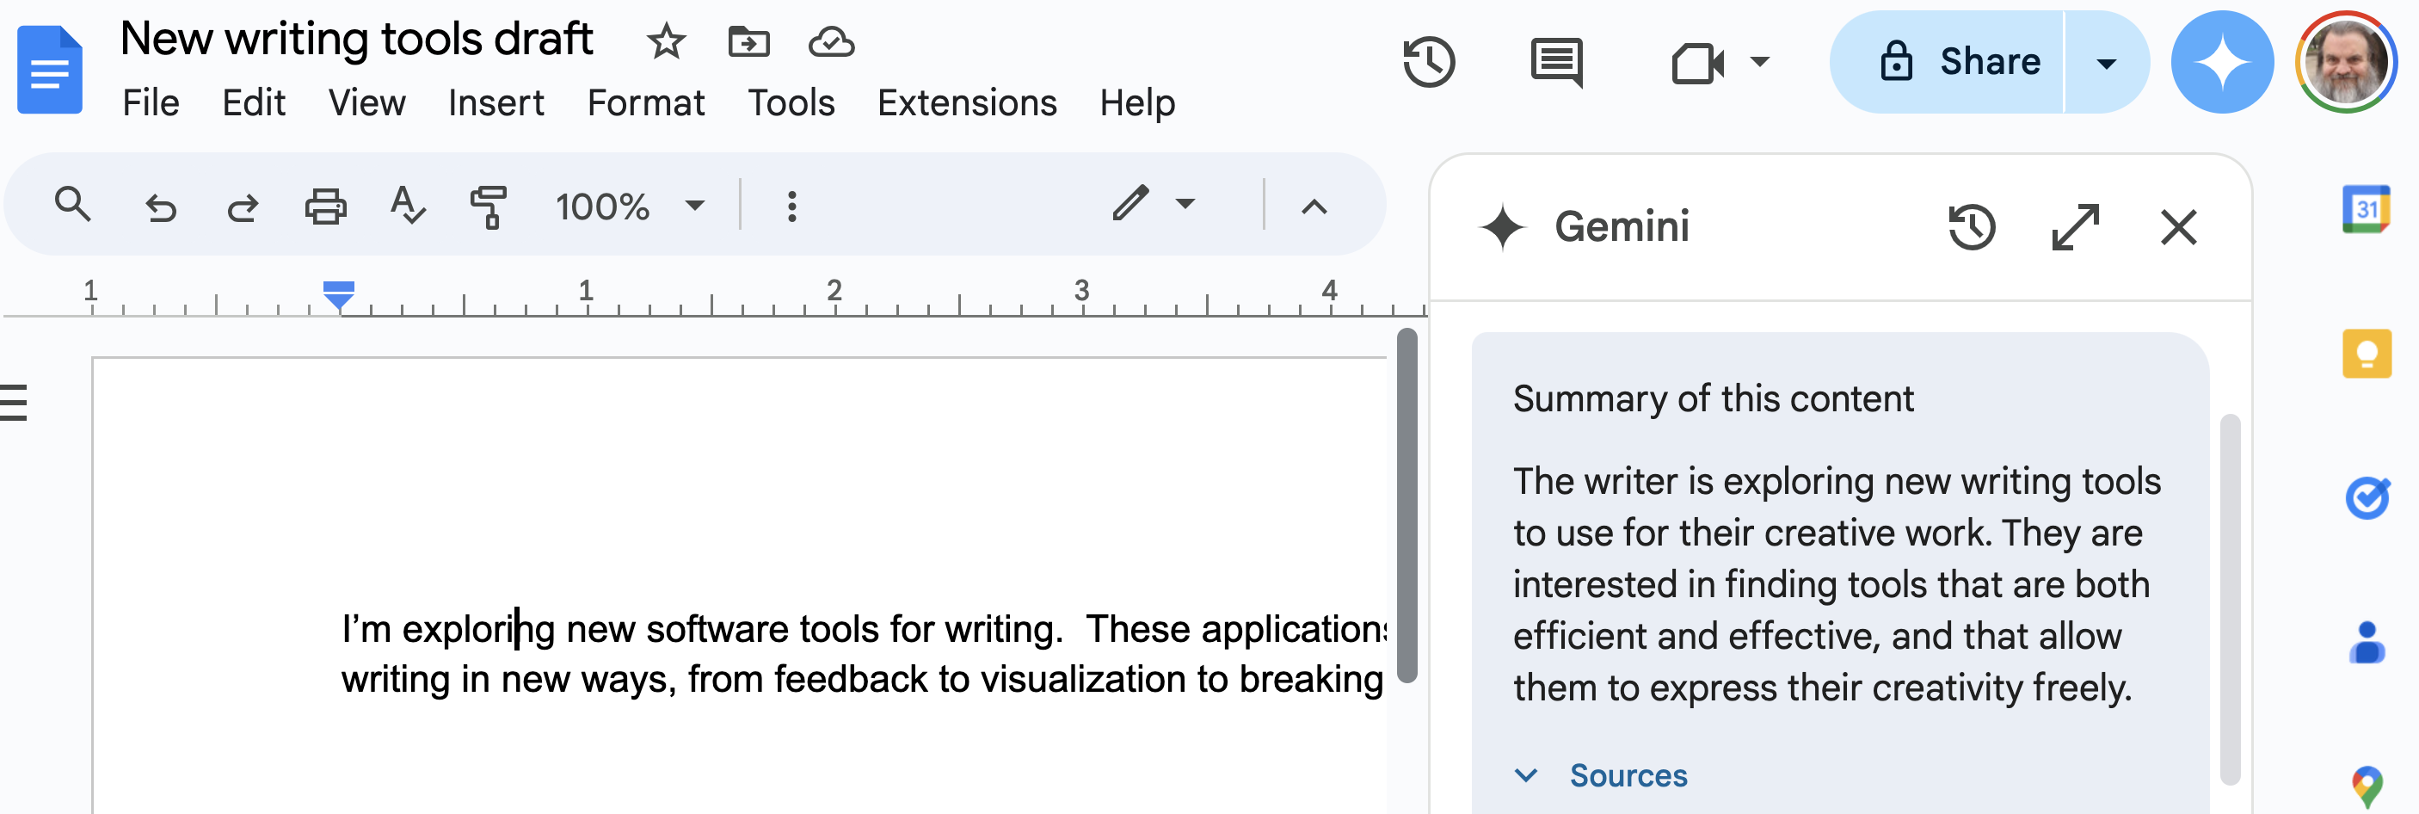The image size is (2419, 814).
Task: Click the Undo toolbar icon
Action: pos(161,207)
